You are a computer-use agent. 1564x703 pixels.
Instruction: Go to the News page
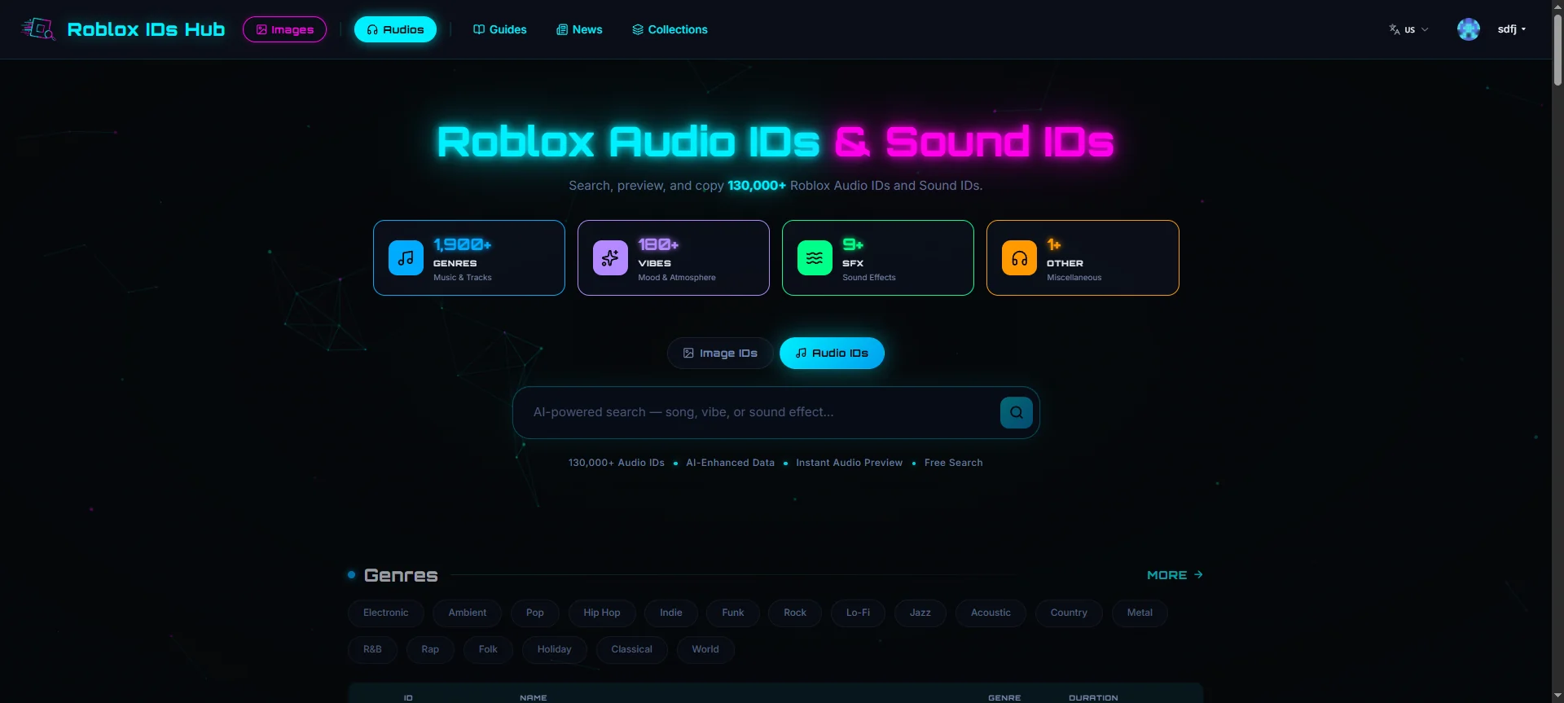pyautogui.click(x=579, y=29)
